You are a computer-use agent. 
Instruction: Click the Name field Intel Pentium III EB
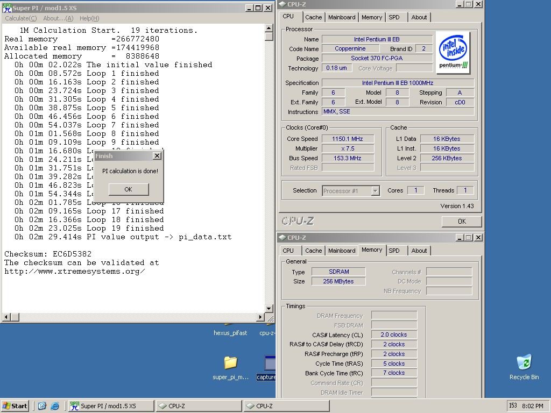[377, 39]
